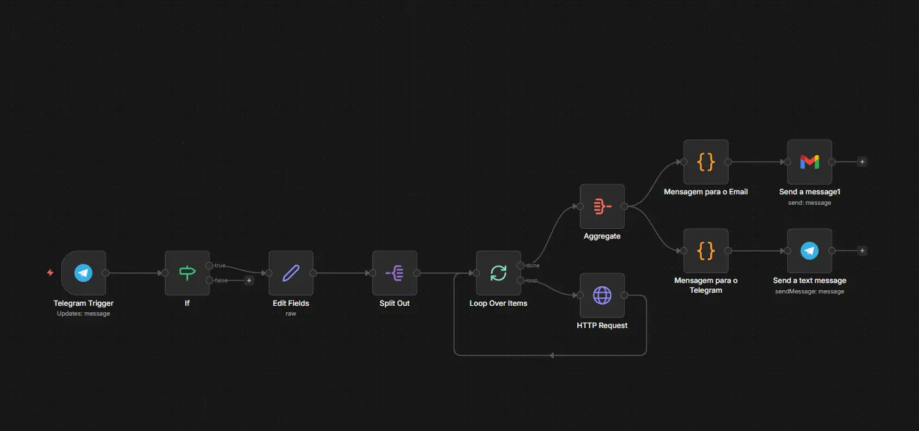Select the Telegram Trigger node icon
Screen dimensions: 919x431
click(83, 273)
